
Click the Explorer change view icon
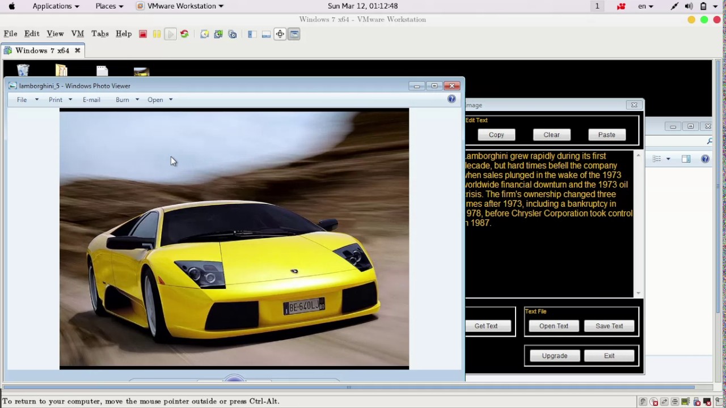point(657,159)
